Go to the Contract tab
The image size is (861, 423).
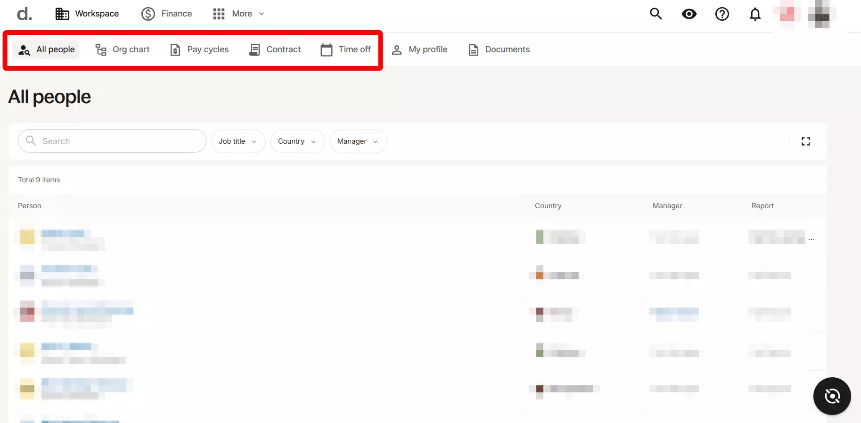(x=275, y=49)
